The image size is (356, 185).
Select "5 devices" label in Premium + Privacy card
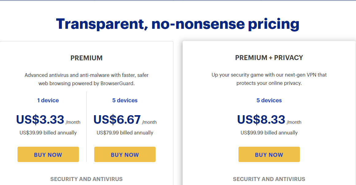[x=269, y=100]
